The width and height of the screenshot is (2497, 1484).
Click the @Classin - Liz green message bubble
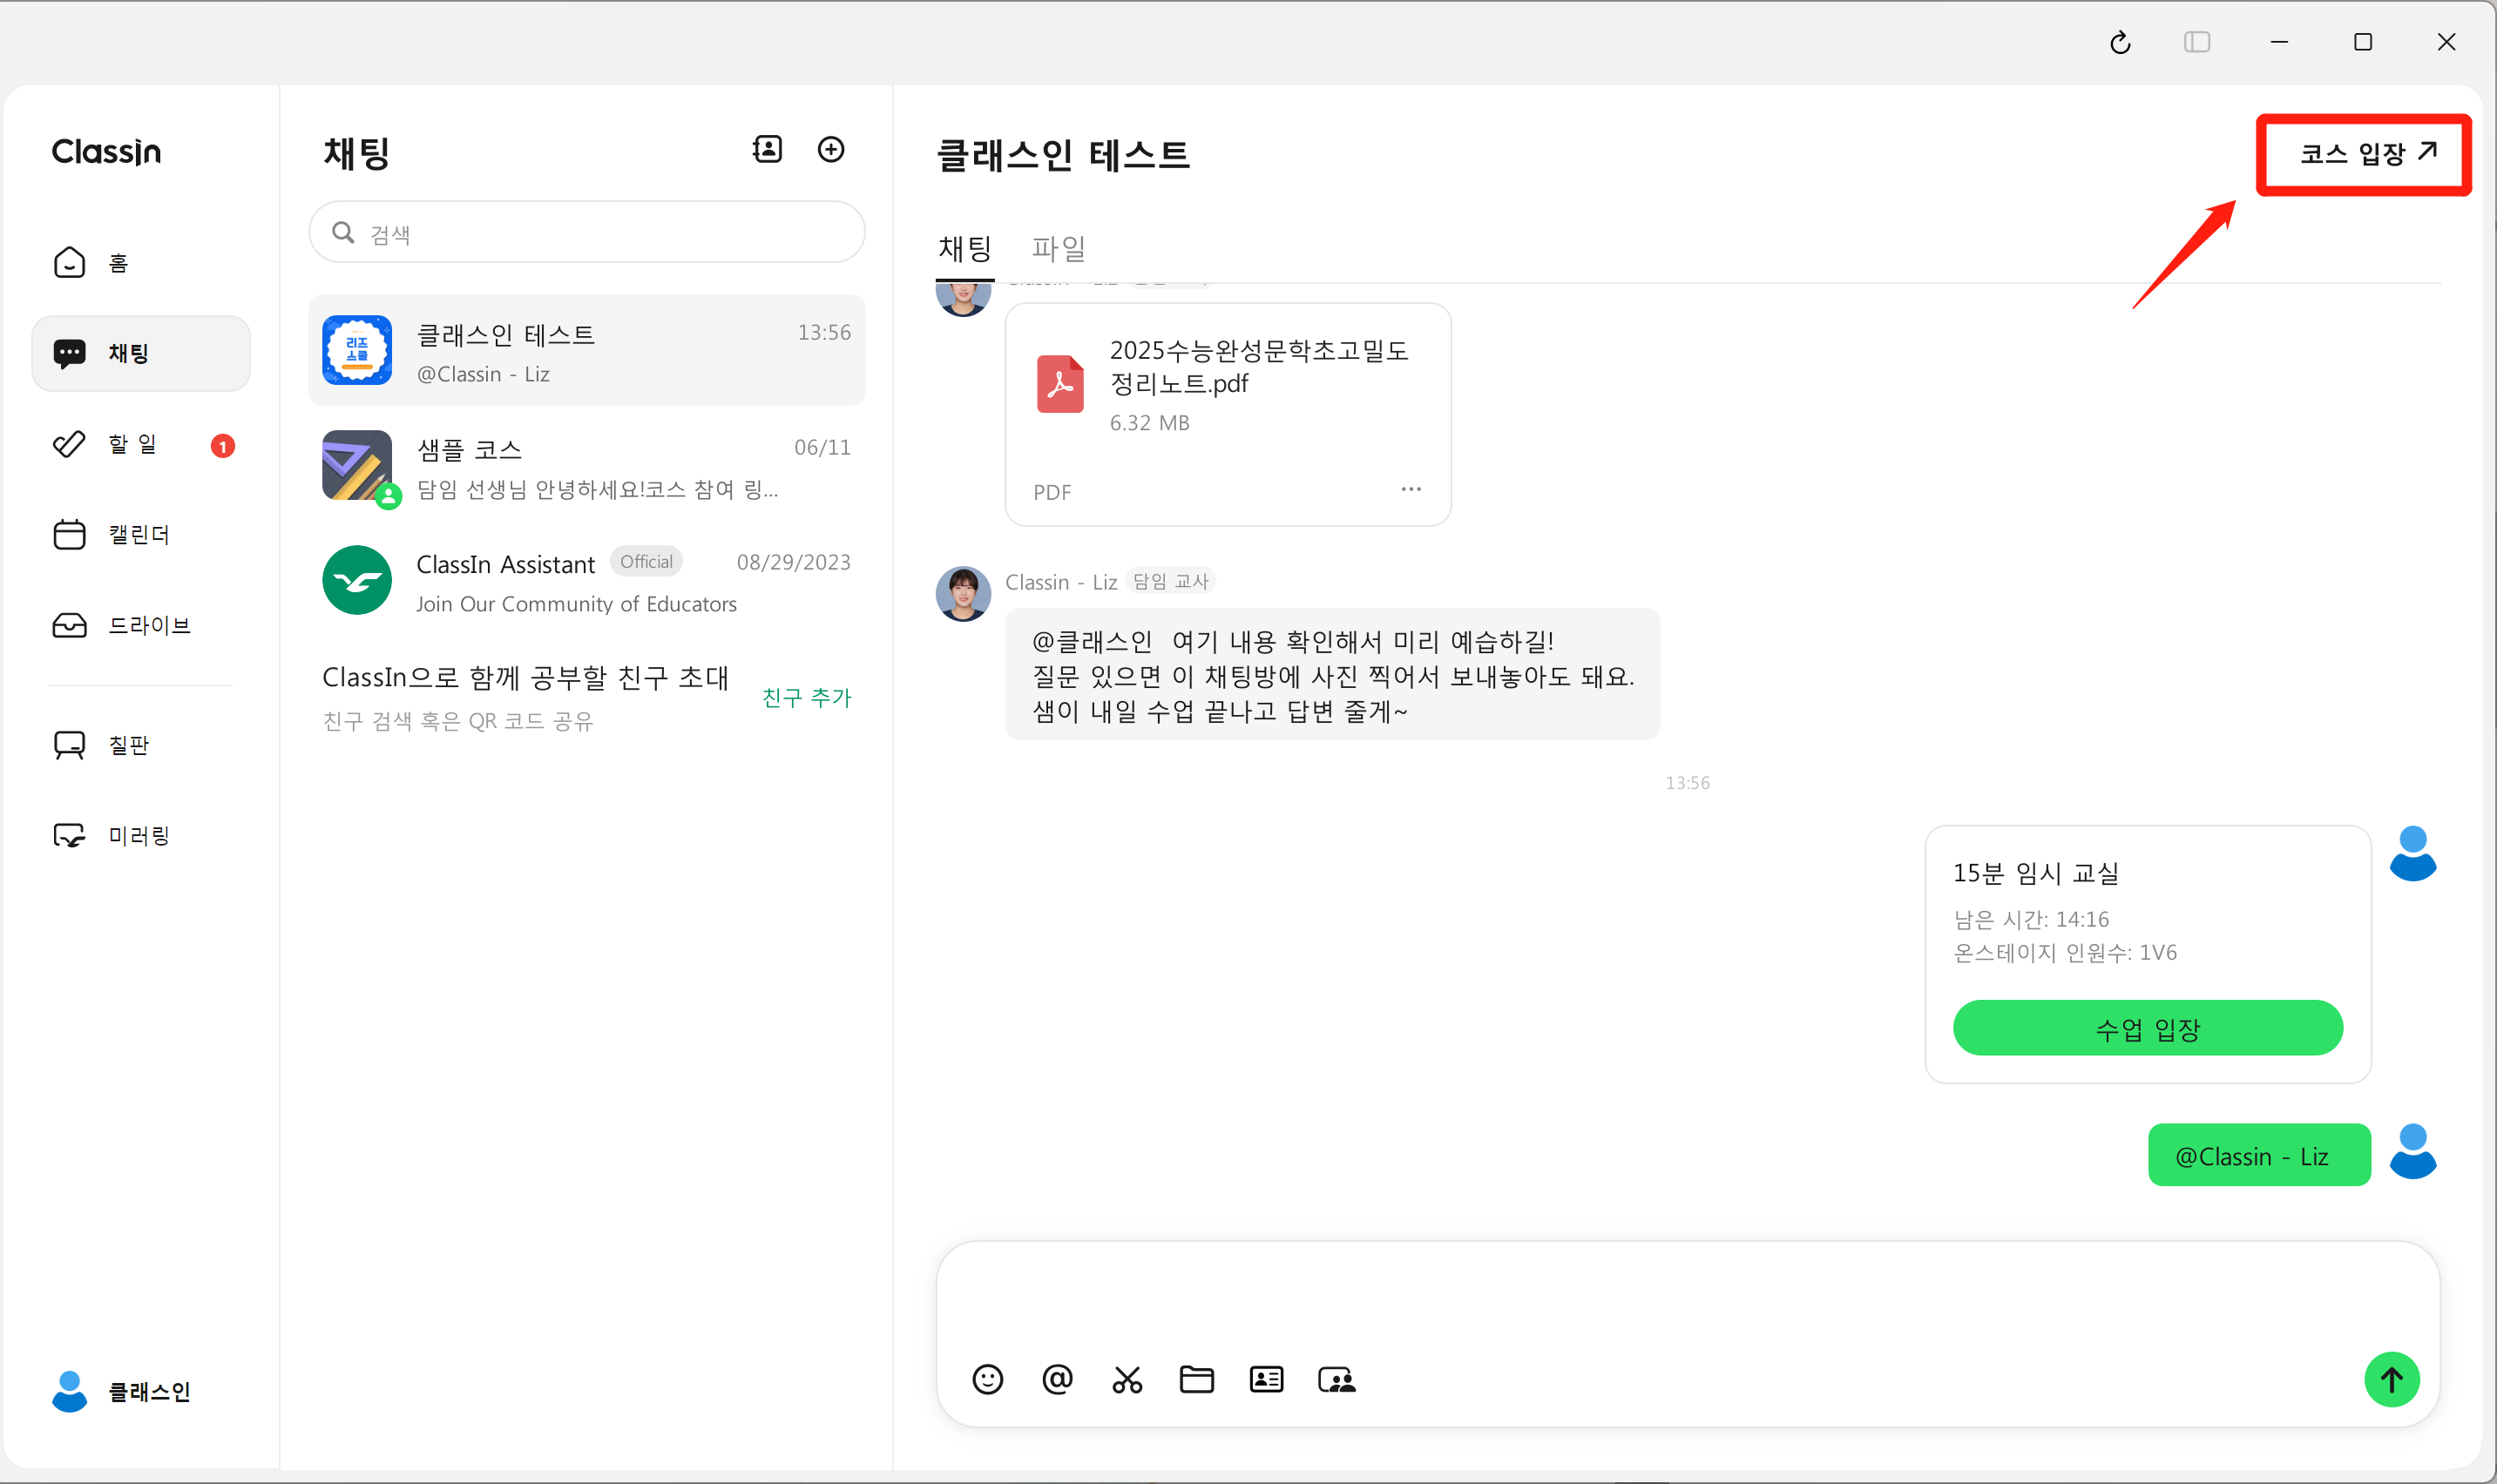pyautogui.click(x=2259, y=1155)
